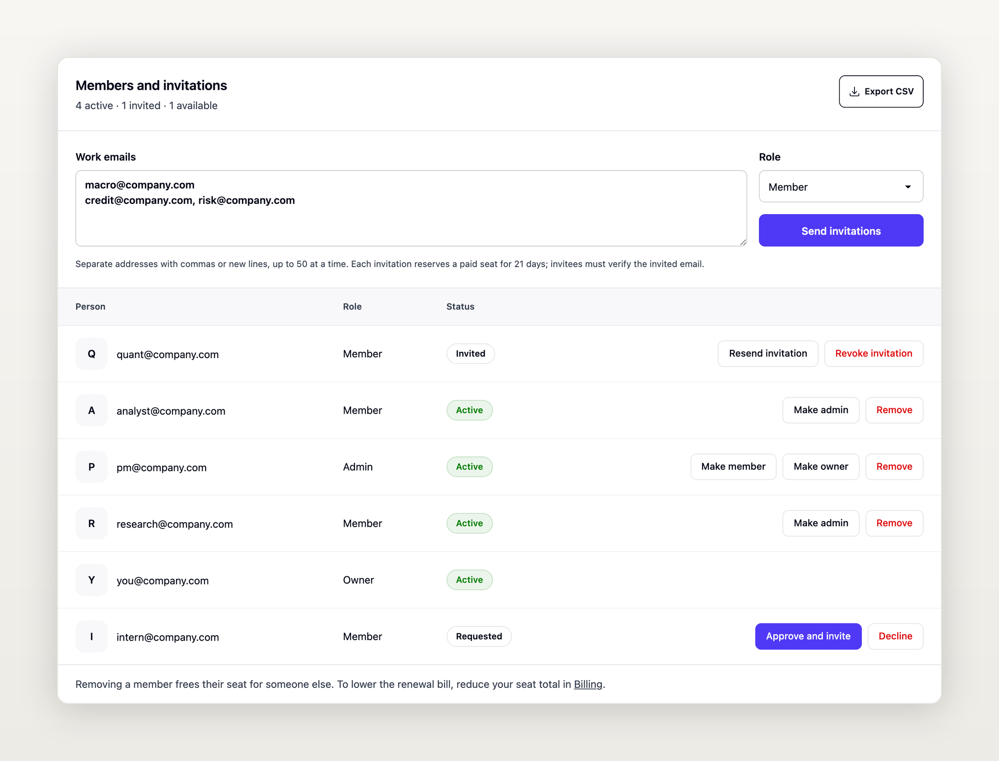Viewport: 999px width, 761px height.
Task: Click the resize handle of emails text area
Action: click(743, 242)
